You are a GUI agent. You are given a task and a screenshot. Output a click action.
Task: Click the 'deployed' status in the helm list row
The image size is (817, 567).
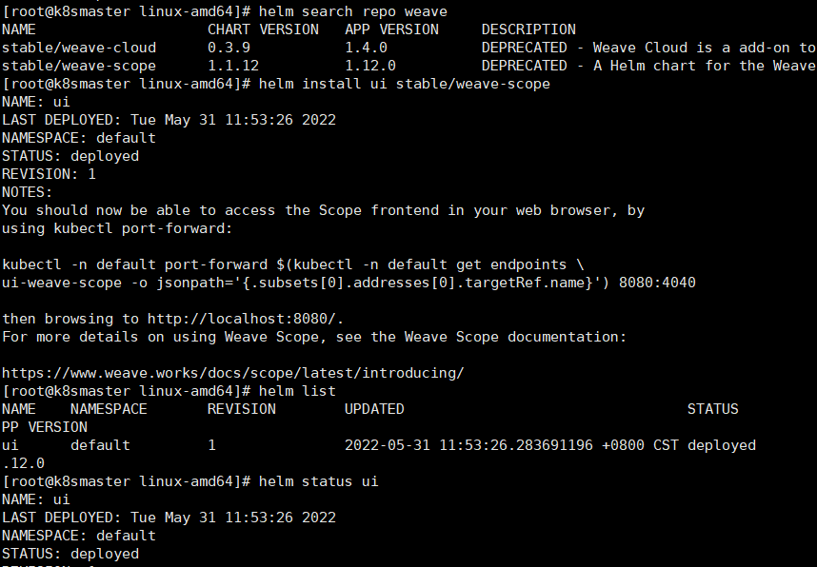722,445
